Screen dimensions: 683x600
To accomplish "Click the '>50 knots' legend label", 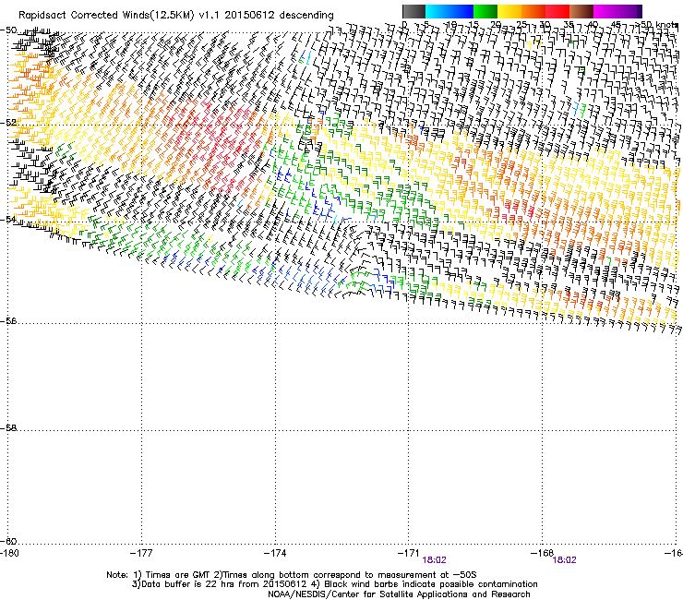I will coord(658,25).
